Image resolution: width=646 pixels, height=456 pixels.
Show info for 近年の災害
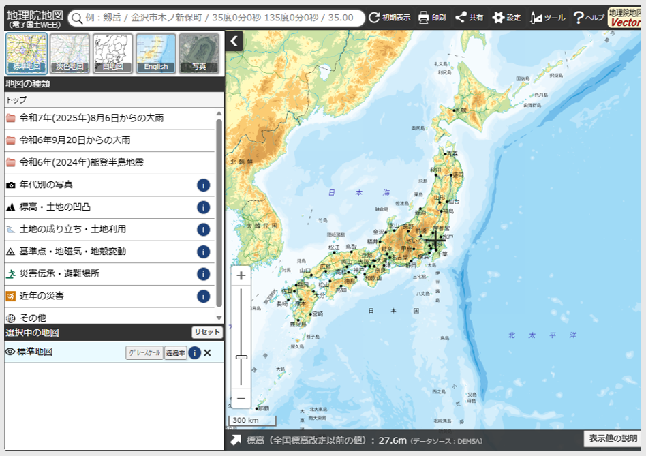point(204,297)
